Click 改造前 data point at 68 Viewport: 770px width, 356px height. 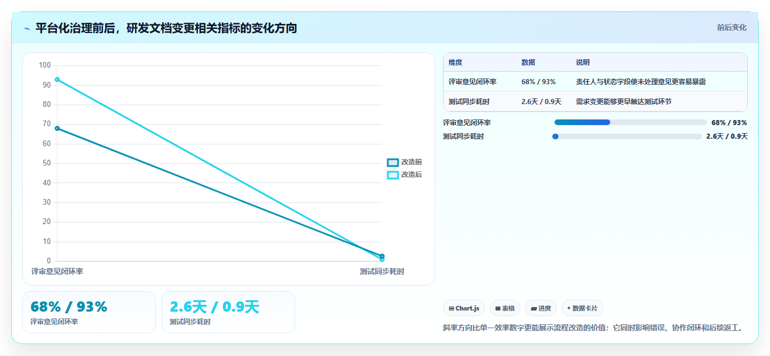click(x=57, y=128)
